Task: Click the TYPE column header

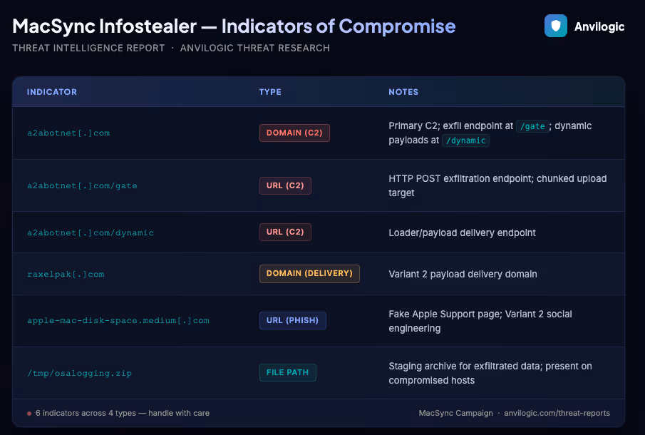Action: click(x=270, y=92)
